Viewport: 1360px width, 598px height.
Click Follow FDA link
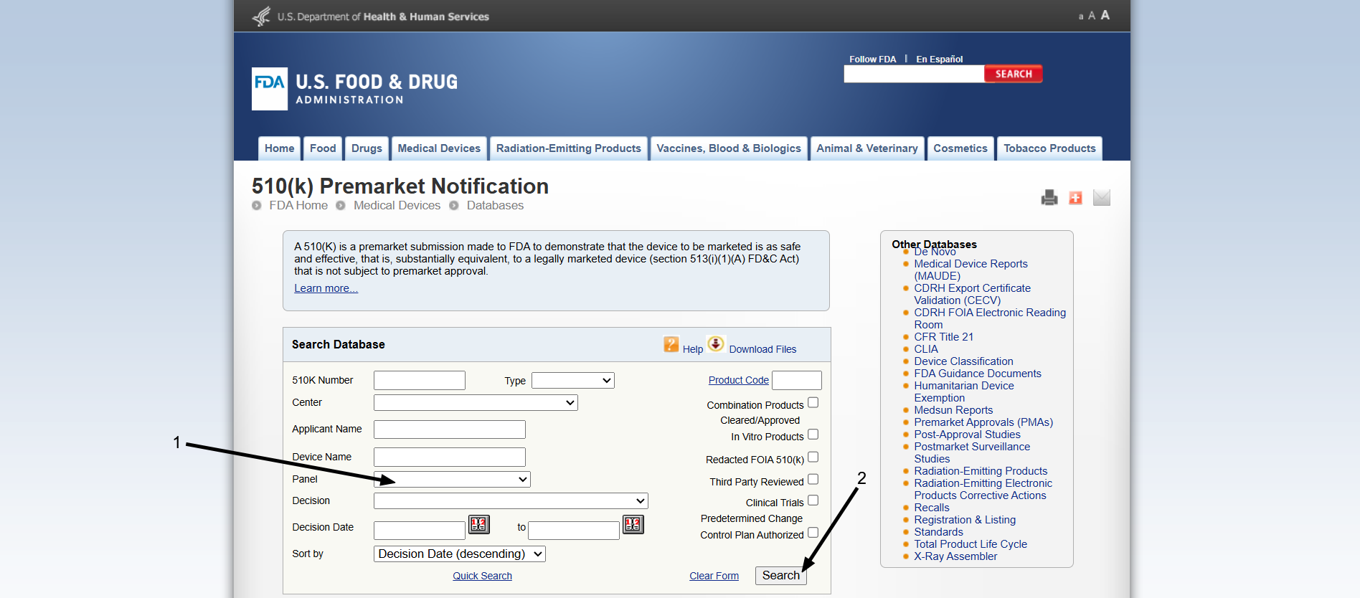point(872,60)
